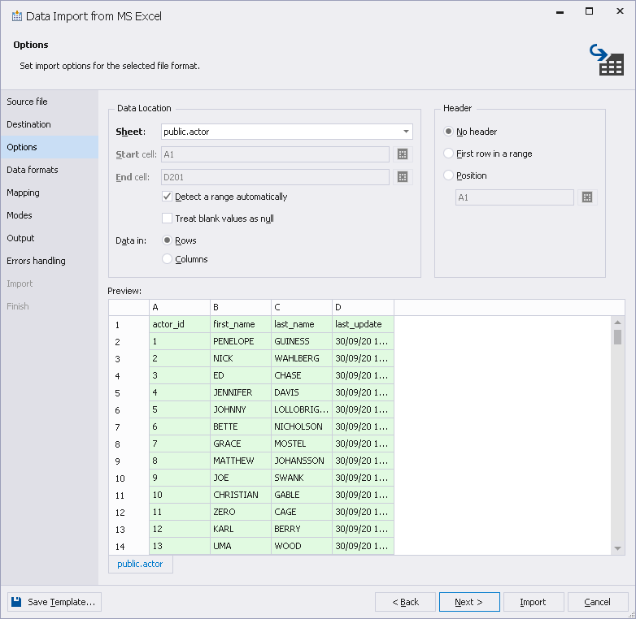Click the Start cell grid picker icon
Image resolution: width=636 pixels, height=619 pixels.
click(x=403, y=154)
